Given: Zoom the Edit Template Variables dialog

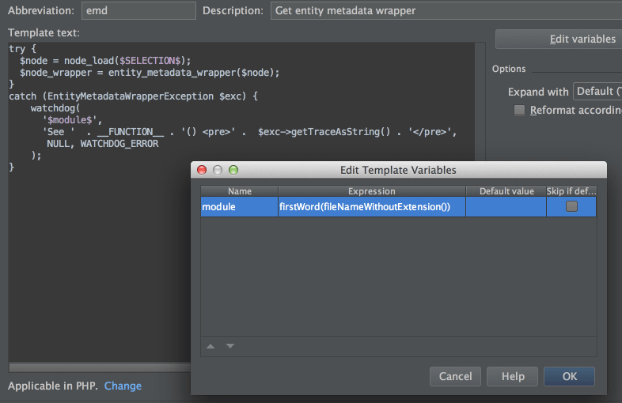Looking at the screenshot, I should [233, 170].
